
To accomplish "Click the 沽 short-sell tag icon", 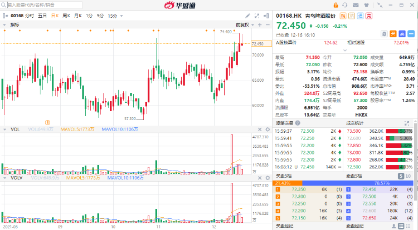I will coord(352,16).
